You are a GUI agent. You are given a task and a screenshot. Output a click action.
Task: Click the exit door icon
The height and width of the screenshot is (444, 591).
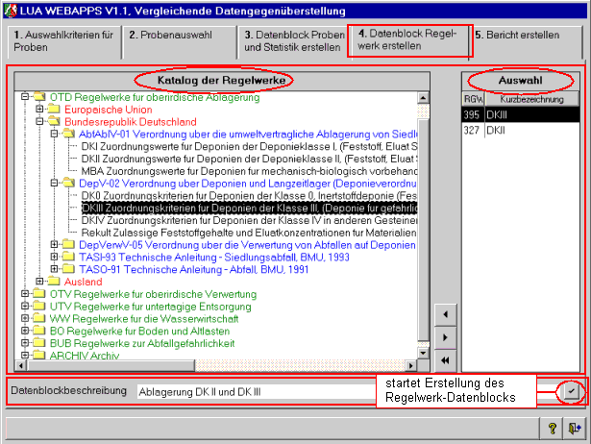(x=575, y=429)
